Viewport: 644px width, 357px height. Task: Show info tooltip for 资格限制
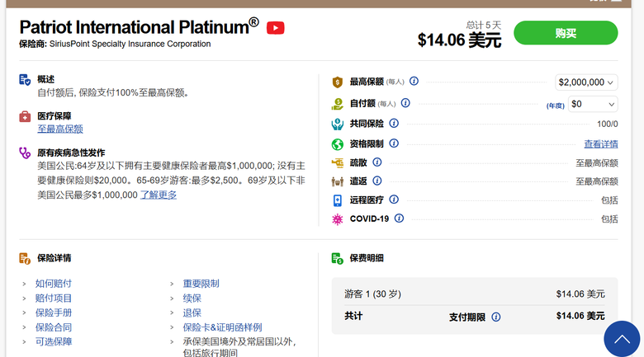pos(394,143)
